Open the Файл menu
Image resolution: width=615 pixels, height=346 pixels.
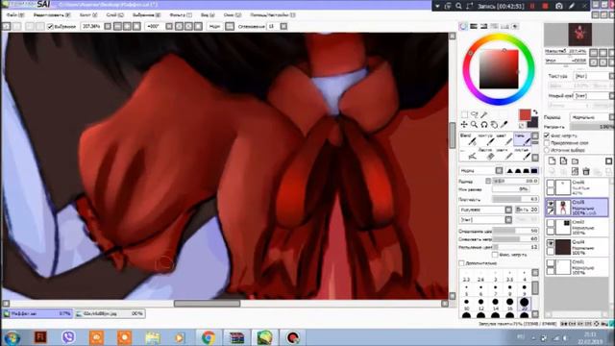click(15, 15)
